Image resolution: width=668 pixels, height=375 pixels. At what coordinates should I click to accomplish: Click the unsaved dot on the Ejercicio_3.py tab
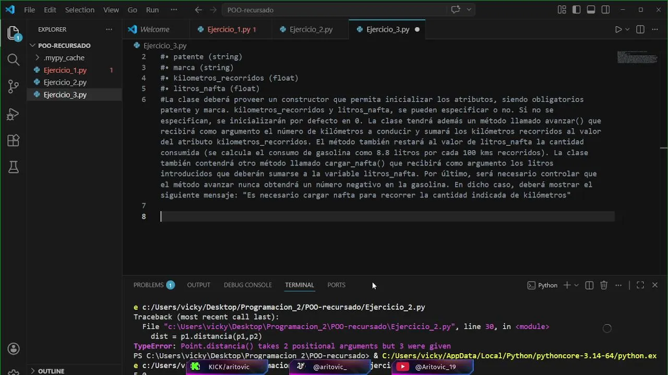[417, 30]
